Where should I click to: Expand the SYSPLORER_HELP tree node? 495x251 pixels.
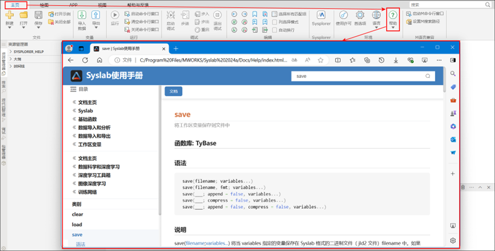[11, 51]
